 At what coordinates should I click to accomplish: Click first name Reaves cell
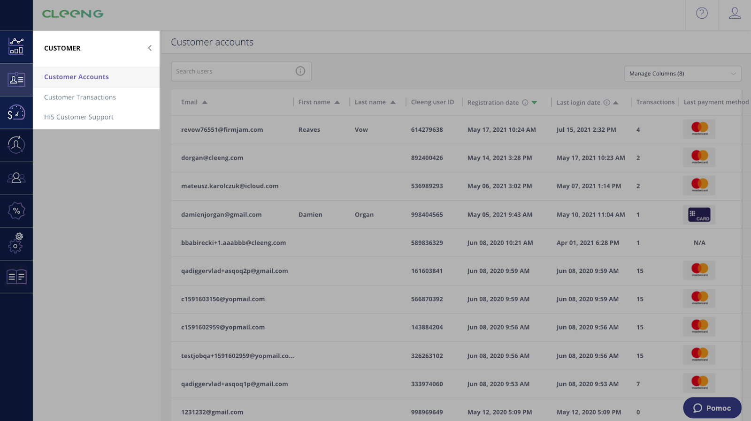(309, 130)
